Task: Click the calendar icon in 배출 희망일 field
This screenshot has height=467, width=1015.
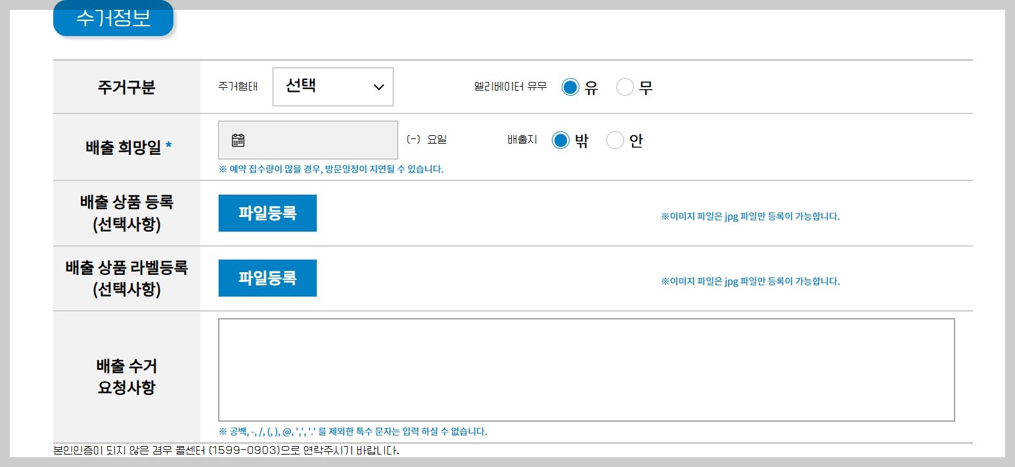Action: [x=238, y=140]
